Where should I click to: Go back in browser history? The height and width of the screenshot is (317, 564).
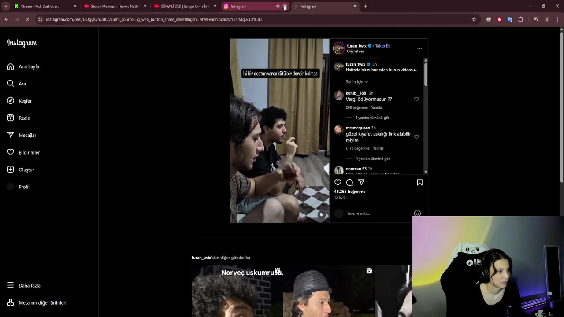coord(6,19)
